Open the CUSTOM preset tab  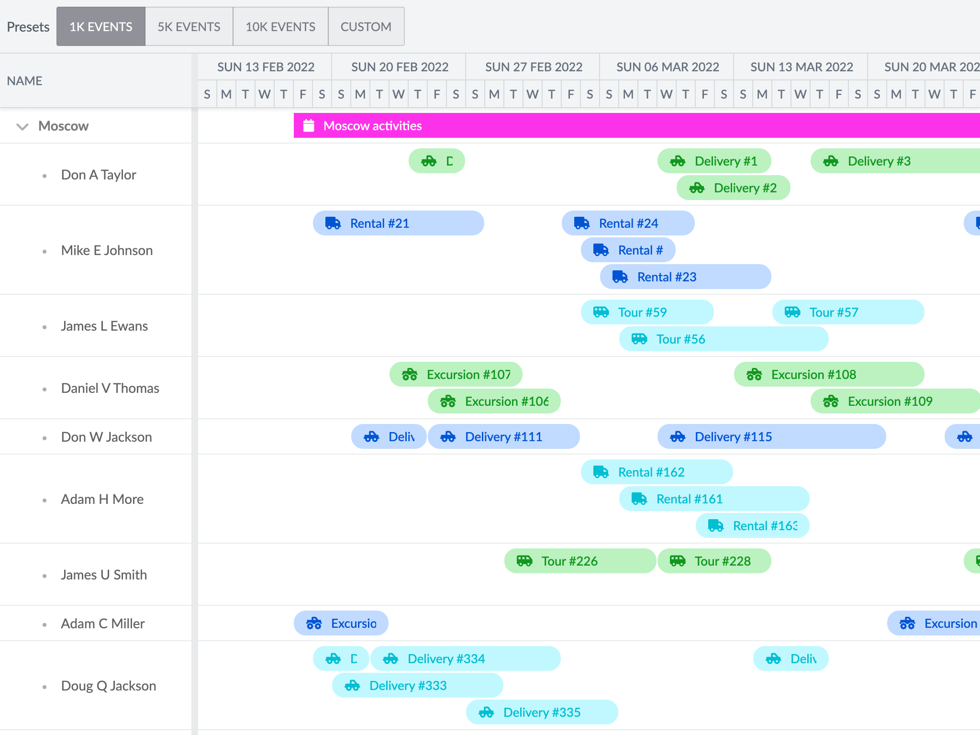pos(366,27)
